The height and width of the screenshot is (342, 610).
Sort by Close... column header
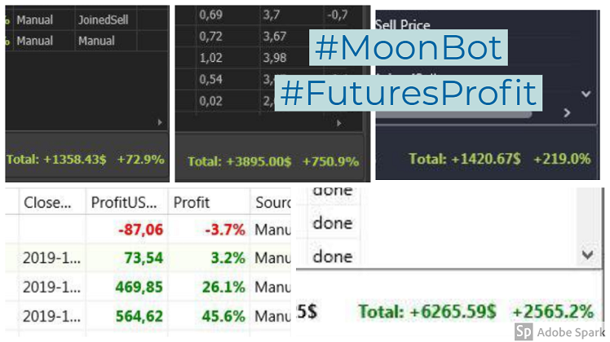[48, 202]
